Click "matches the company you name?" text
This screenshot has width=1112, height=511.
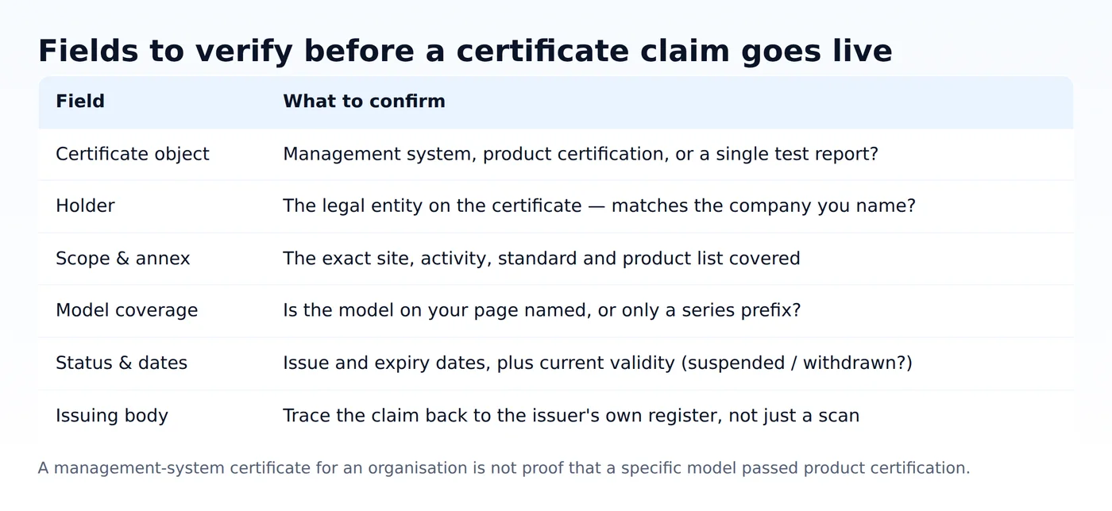point(763,206)
